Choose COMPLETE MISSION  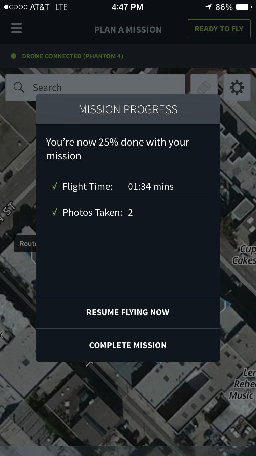(x=128, y=345)
